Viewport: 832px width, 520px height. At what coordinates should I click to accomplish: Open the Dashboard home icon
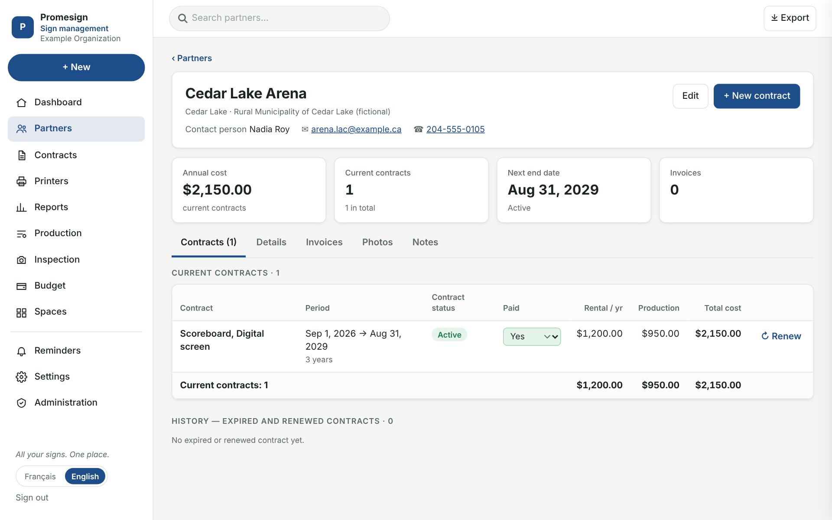(x=21, y=103)
